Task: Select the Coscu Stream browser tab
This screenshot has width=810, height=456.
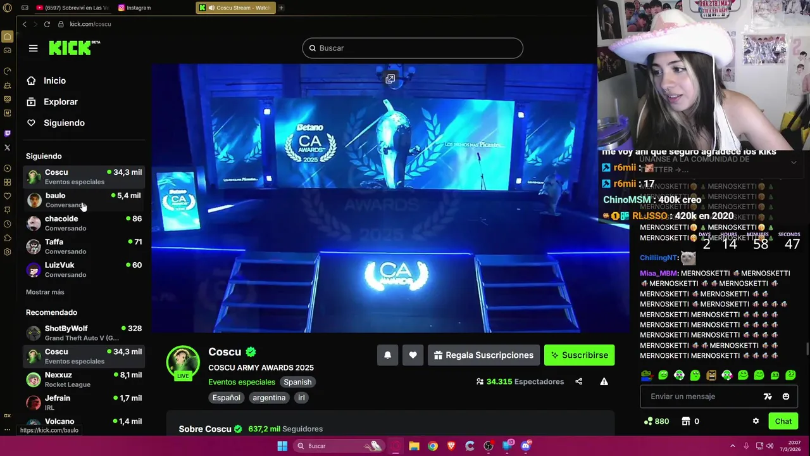Action: pos(235,8)
